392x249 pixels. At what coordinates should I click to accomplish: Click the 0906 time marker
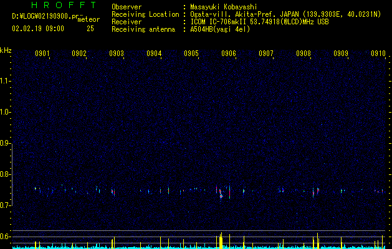[x=229, y=54]
